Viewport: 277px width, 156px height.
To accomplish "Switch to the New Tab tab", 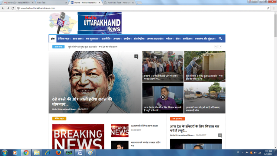I will (51, 3).
